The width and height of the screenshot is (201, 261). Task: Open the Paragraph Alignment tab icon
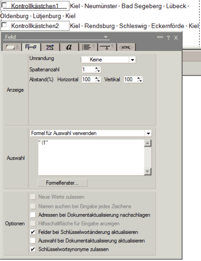[x=88, y=47]
